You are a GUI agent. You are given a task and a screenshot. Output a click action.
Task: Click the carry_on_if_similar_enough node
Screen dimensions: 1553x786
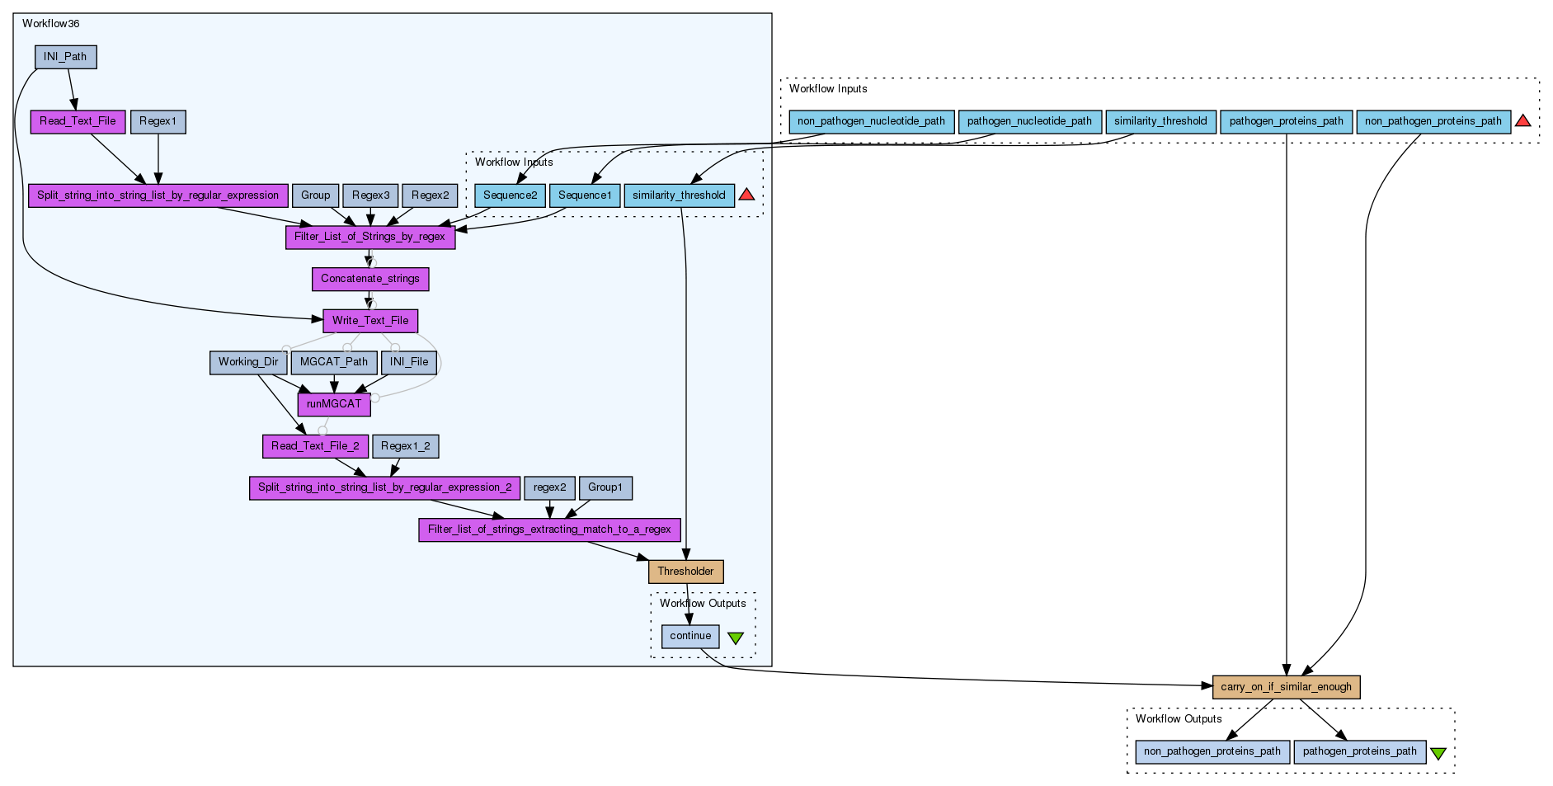(x=1286, y=687)
